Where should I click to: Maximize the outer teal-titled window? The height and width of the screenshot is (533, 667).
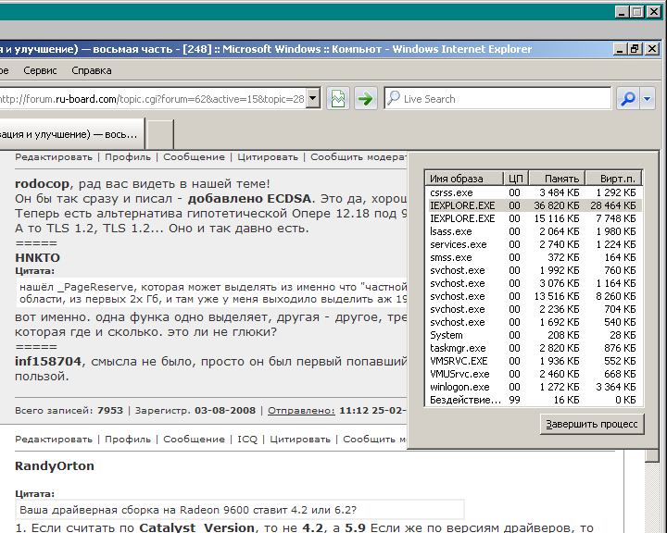(637, 11)
